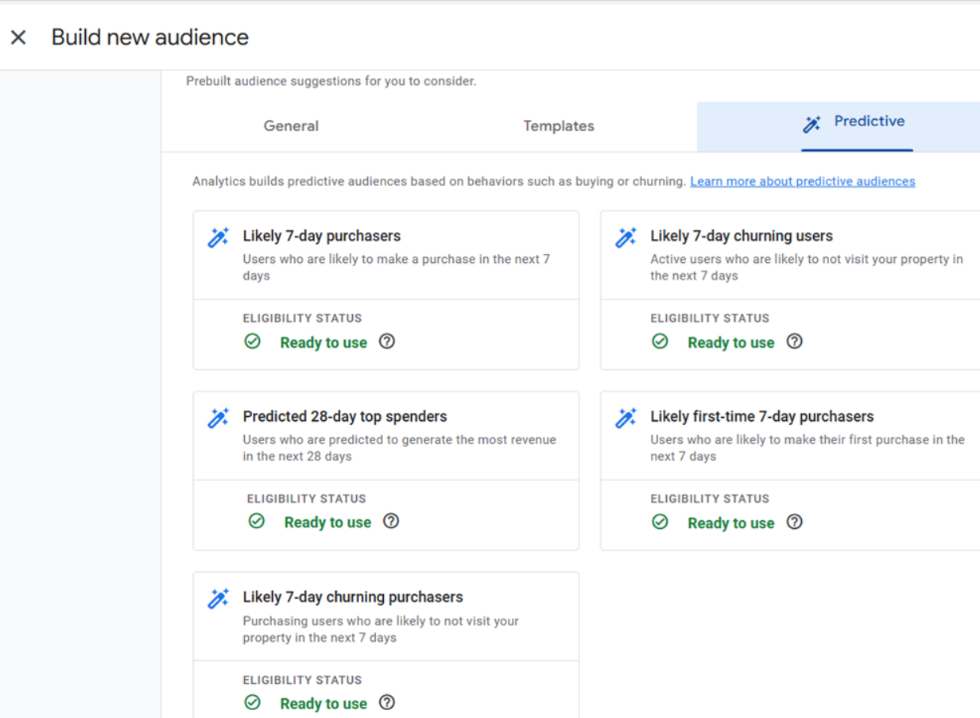This screenshot has width=980, height=718.
Task: Select the wand icon on Likely 7-day churning users
Action: click(x=626, y=236)
